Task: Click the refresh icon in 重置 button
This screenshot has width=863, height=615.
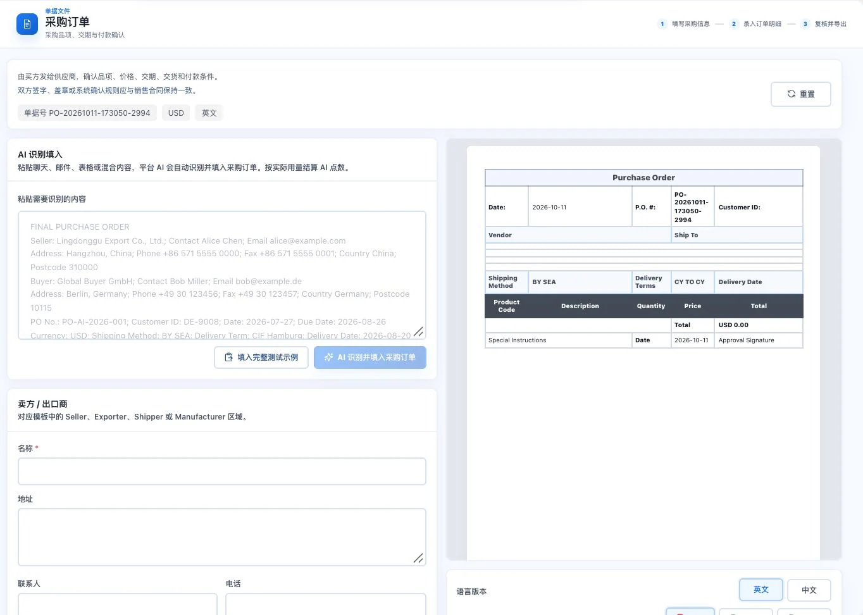Action: pos(792,94)
